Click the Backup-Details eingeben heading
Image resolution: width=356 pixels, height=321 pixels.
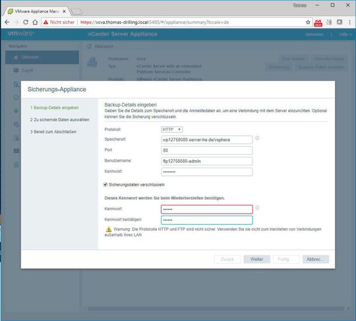(131, 105)
